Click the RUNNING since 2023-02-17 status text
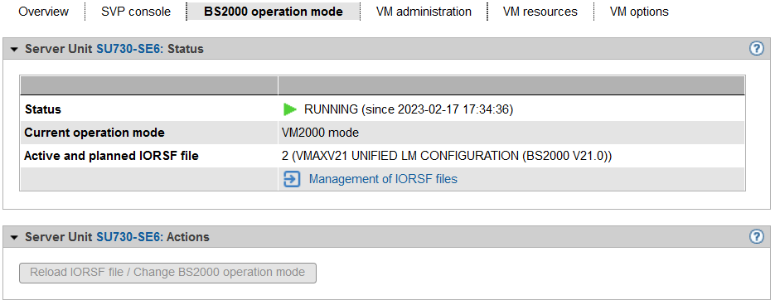 (409, 109)
